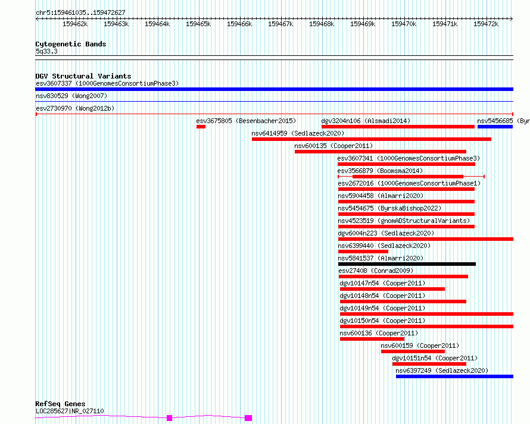Select the 5q33.3 cytogenetic band label
Screen dimensions: 530x424
pyautogui.click(x=46, y=51)
